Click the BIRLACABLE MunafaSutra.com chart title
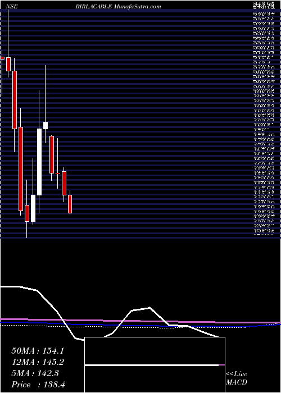281x393 pixels. tap(118, 7)
